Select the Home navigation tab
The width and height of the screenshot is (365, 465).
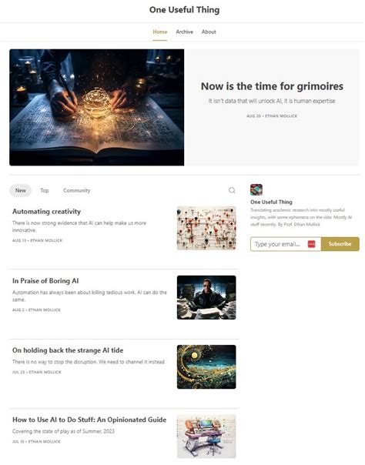tap(160, 32)
